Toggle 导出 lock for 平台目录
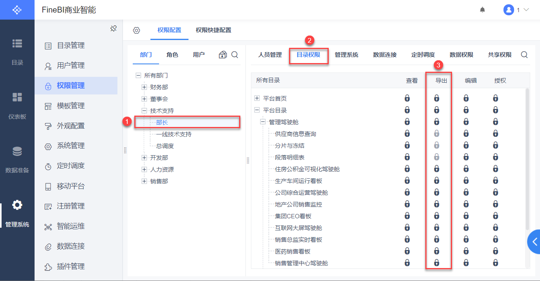 (x=436, y=110)
